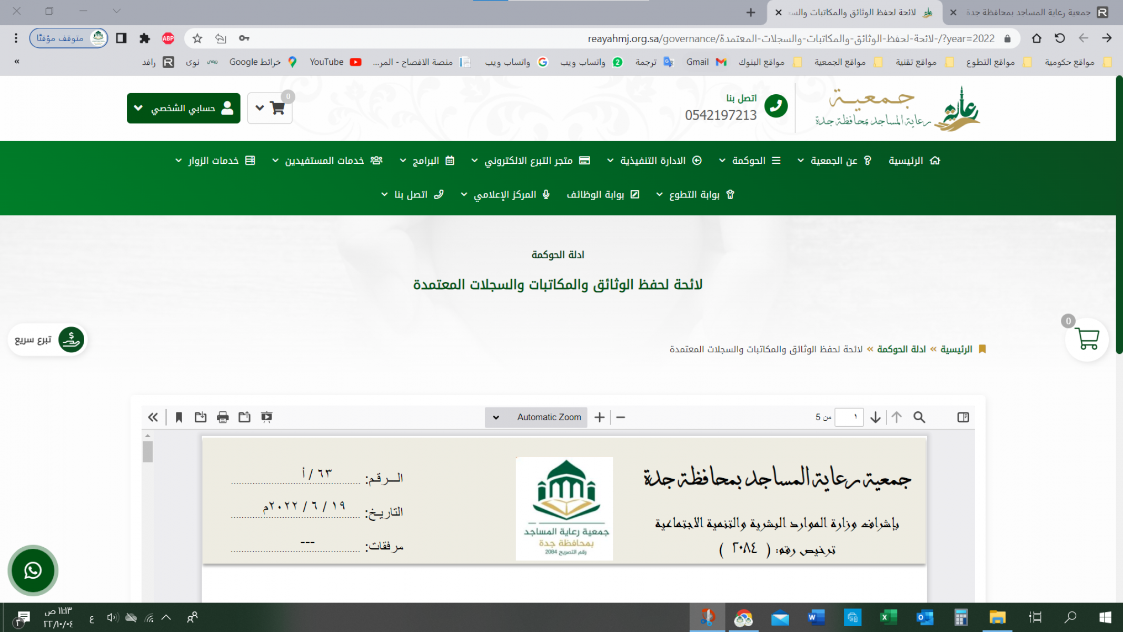Expand the حسابي الشخصي account dropdown
The image size is (1123, 632).
[x=183, y=108]
